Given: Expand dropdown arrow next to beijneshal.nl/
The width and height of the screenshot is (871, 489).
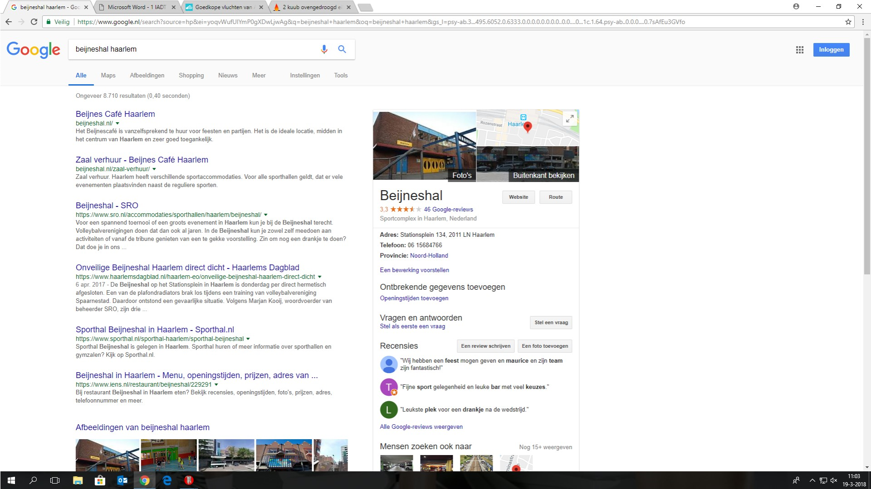Looking at the screenshot, I should 117,123.
